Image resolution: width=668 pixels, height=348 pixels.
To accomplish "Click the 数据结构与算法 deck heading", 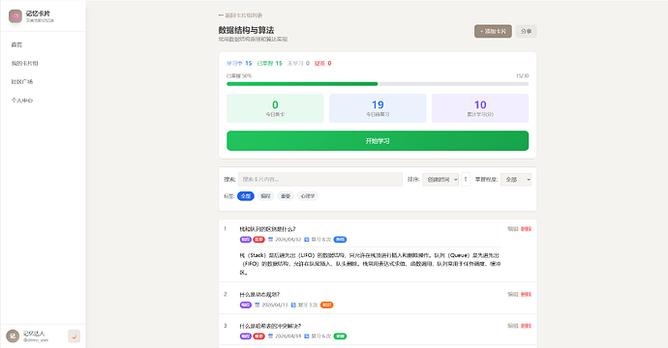I will click(246, 30).
